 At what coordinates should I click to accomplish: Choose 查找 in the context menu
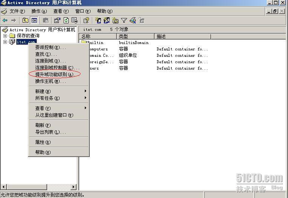(59, 54)
